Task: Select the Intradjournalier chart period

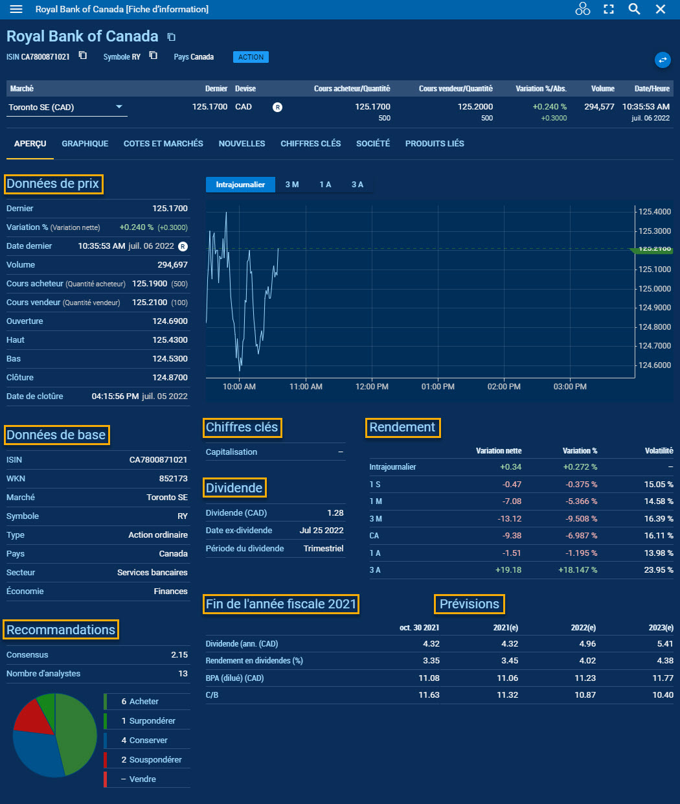Action: [x=240, y=184]
